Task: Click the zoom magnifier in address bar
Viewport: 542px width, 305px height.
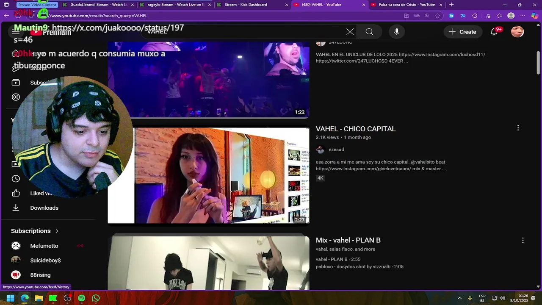Action: pos(427,16)
